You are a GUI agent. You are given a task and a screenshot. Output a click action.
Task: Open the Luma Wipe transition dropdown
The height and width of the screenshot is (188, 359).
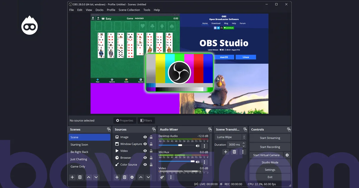[230, 137]
